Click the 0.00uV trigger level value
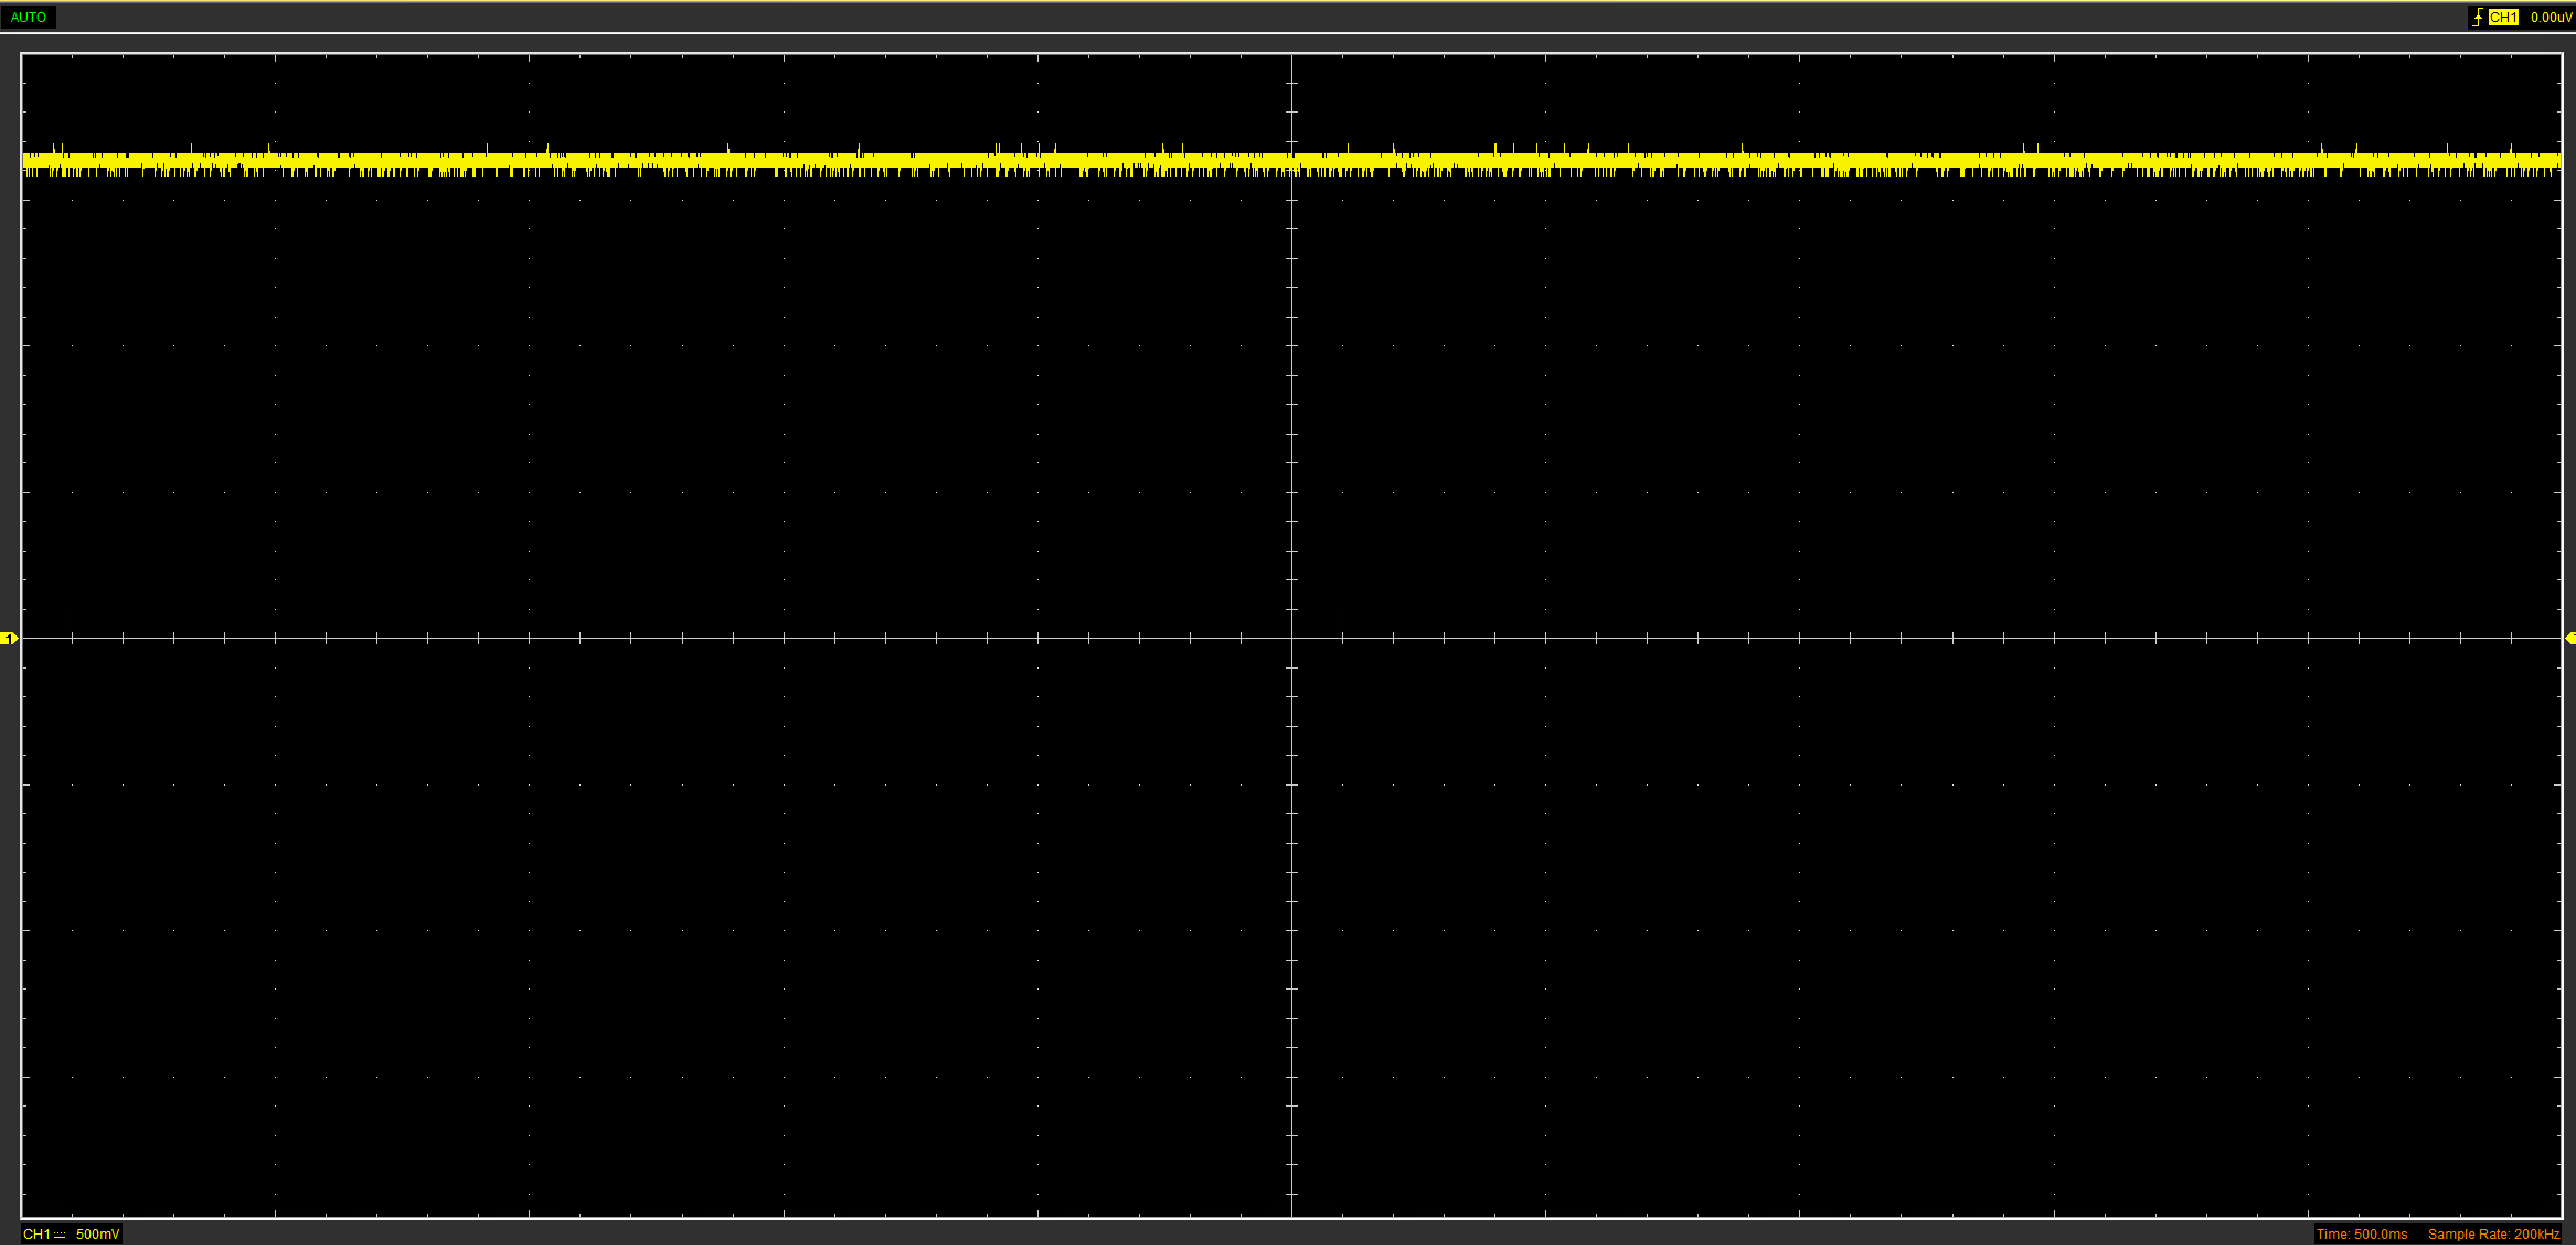This screenshot has width=2576, height=1245. 2551,17
